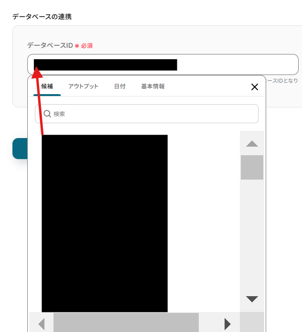The height and width of the screenshot is (332, 302).
Task: Open the 基本情報 tab
Action: coord(153,86)
